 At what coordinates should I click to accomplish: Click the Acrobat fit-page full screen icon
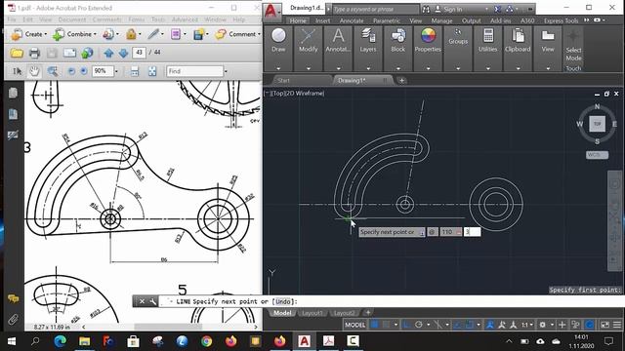[152, 71]
